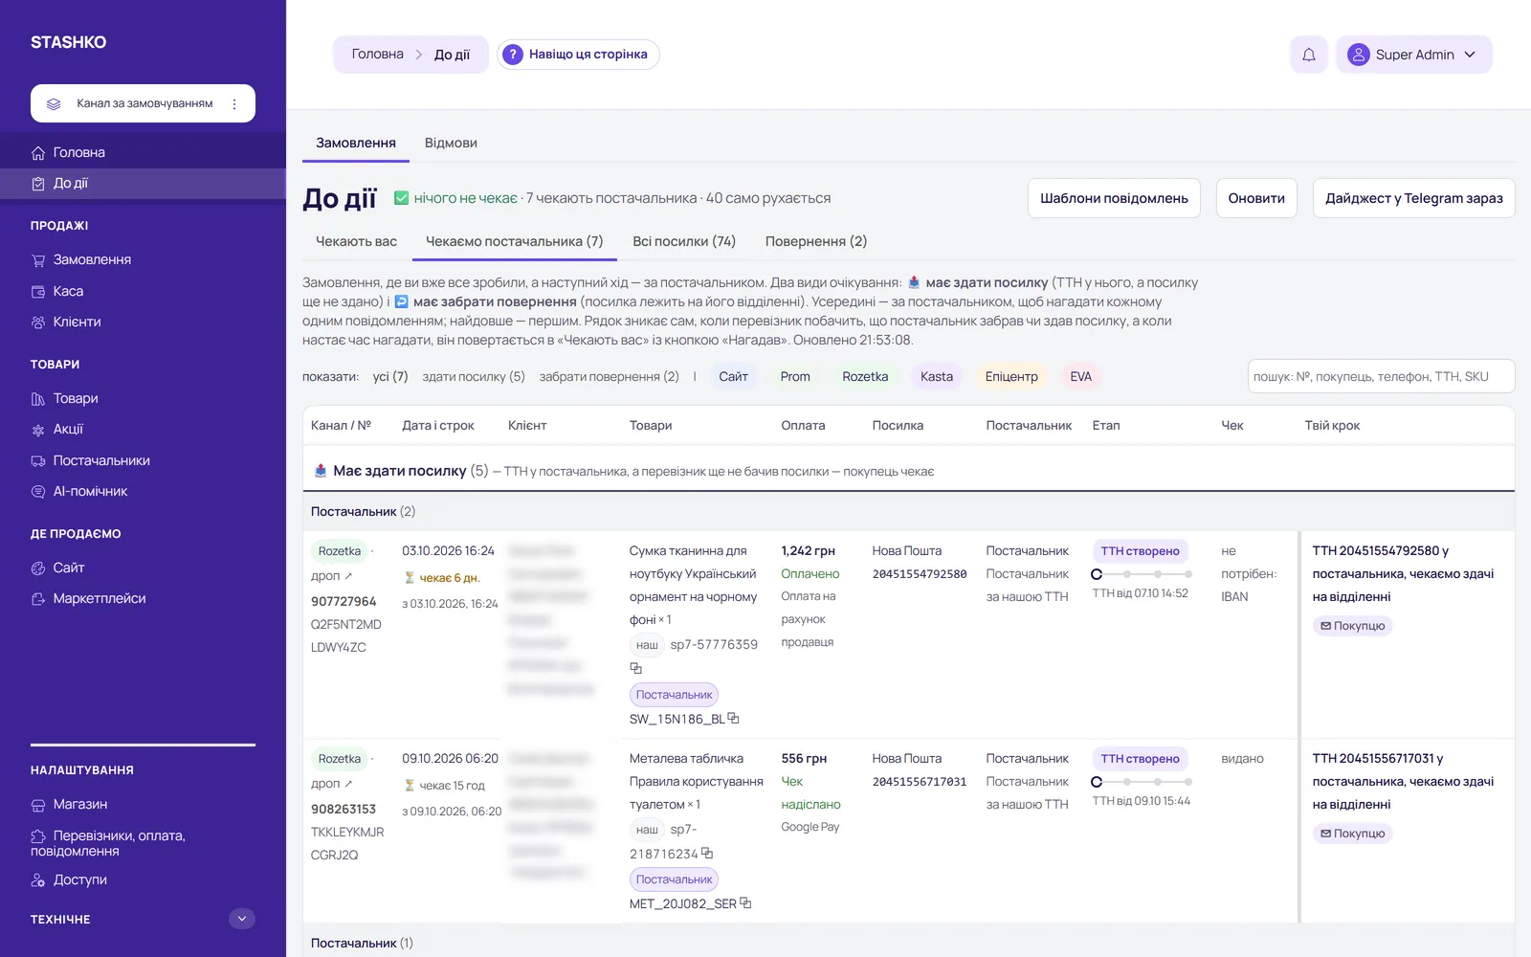Click Дайджест у Telegram зараз button
This screenshot has height=957, width=1531.
pyautogui.click(x=1413, y=198)
